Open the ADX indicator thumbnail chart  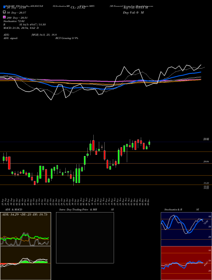[x=25, y=229]
